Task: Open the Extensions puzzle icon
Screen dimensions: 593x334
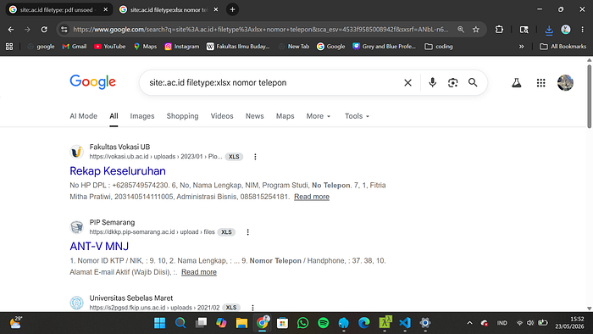Action: (499, 30)
